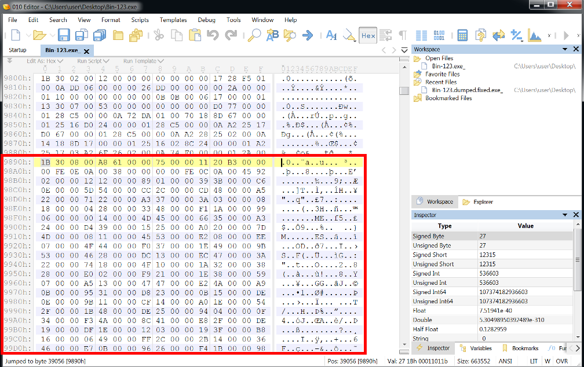The height and width of the screenshot is (367, 584).
Task: Click the Goto arrow icon
Action: tap(308, 36)
